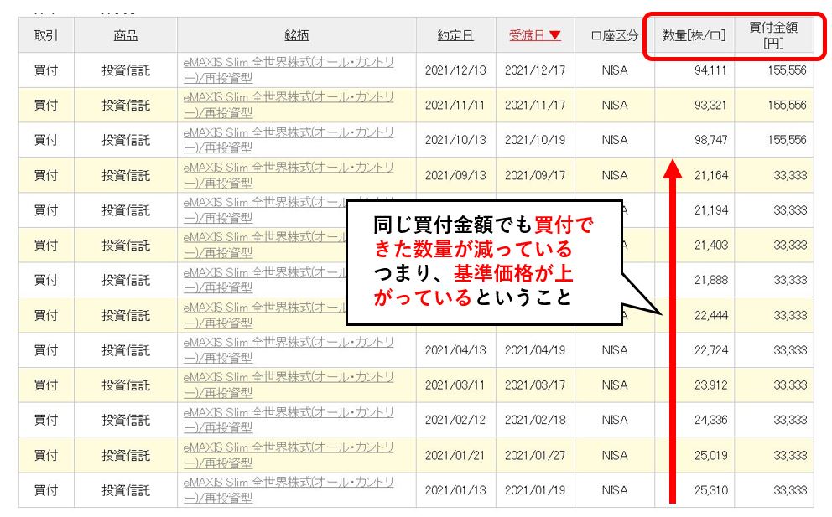Image resolution: width=832 pixels, height=517 pixels.
Task: Click the 155,556 amount in the 94,111 row
Action: [787, 70]
